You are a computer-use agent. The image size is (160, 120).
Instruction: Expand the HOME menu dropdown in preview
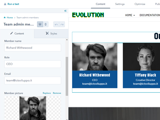(130, 15)
